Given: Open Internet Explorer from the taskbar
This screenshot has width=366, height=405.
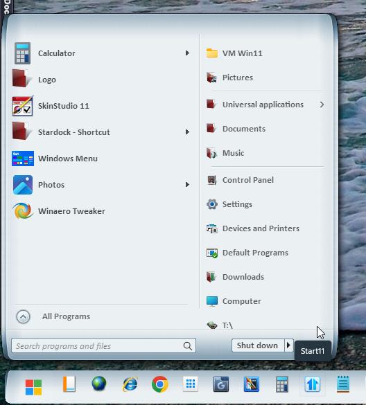Looking at the screenshot, I should pyautogui.click(x=130, y=384).
